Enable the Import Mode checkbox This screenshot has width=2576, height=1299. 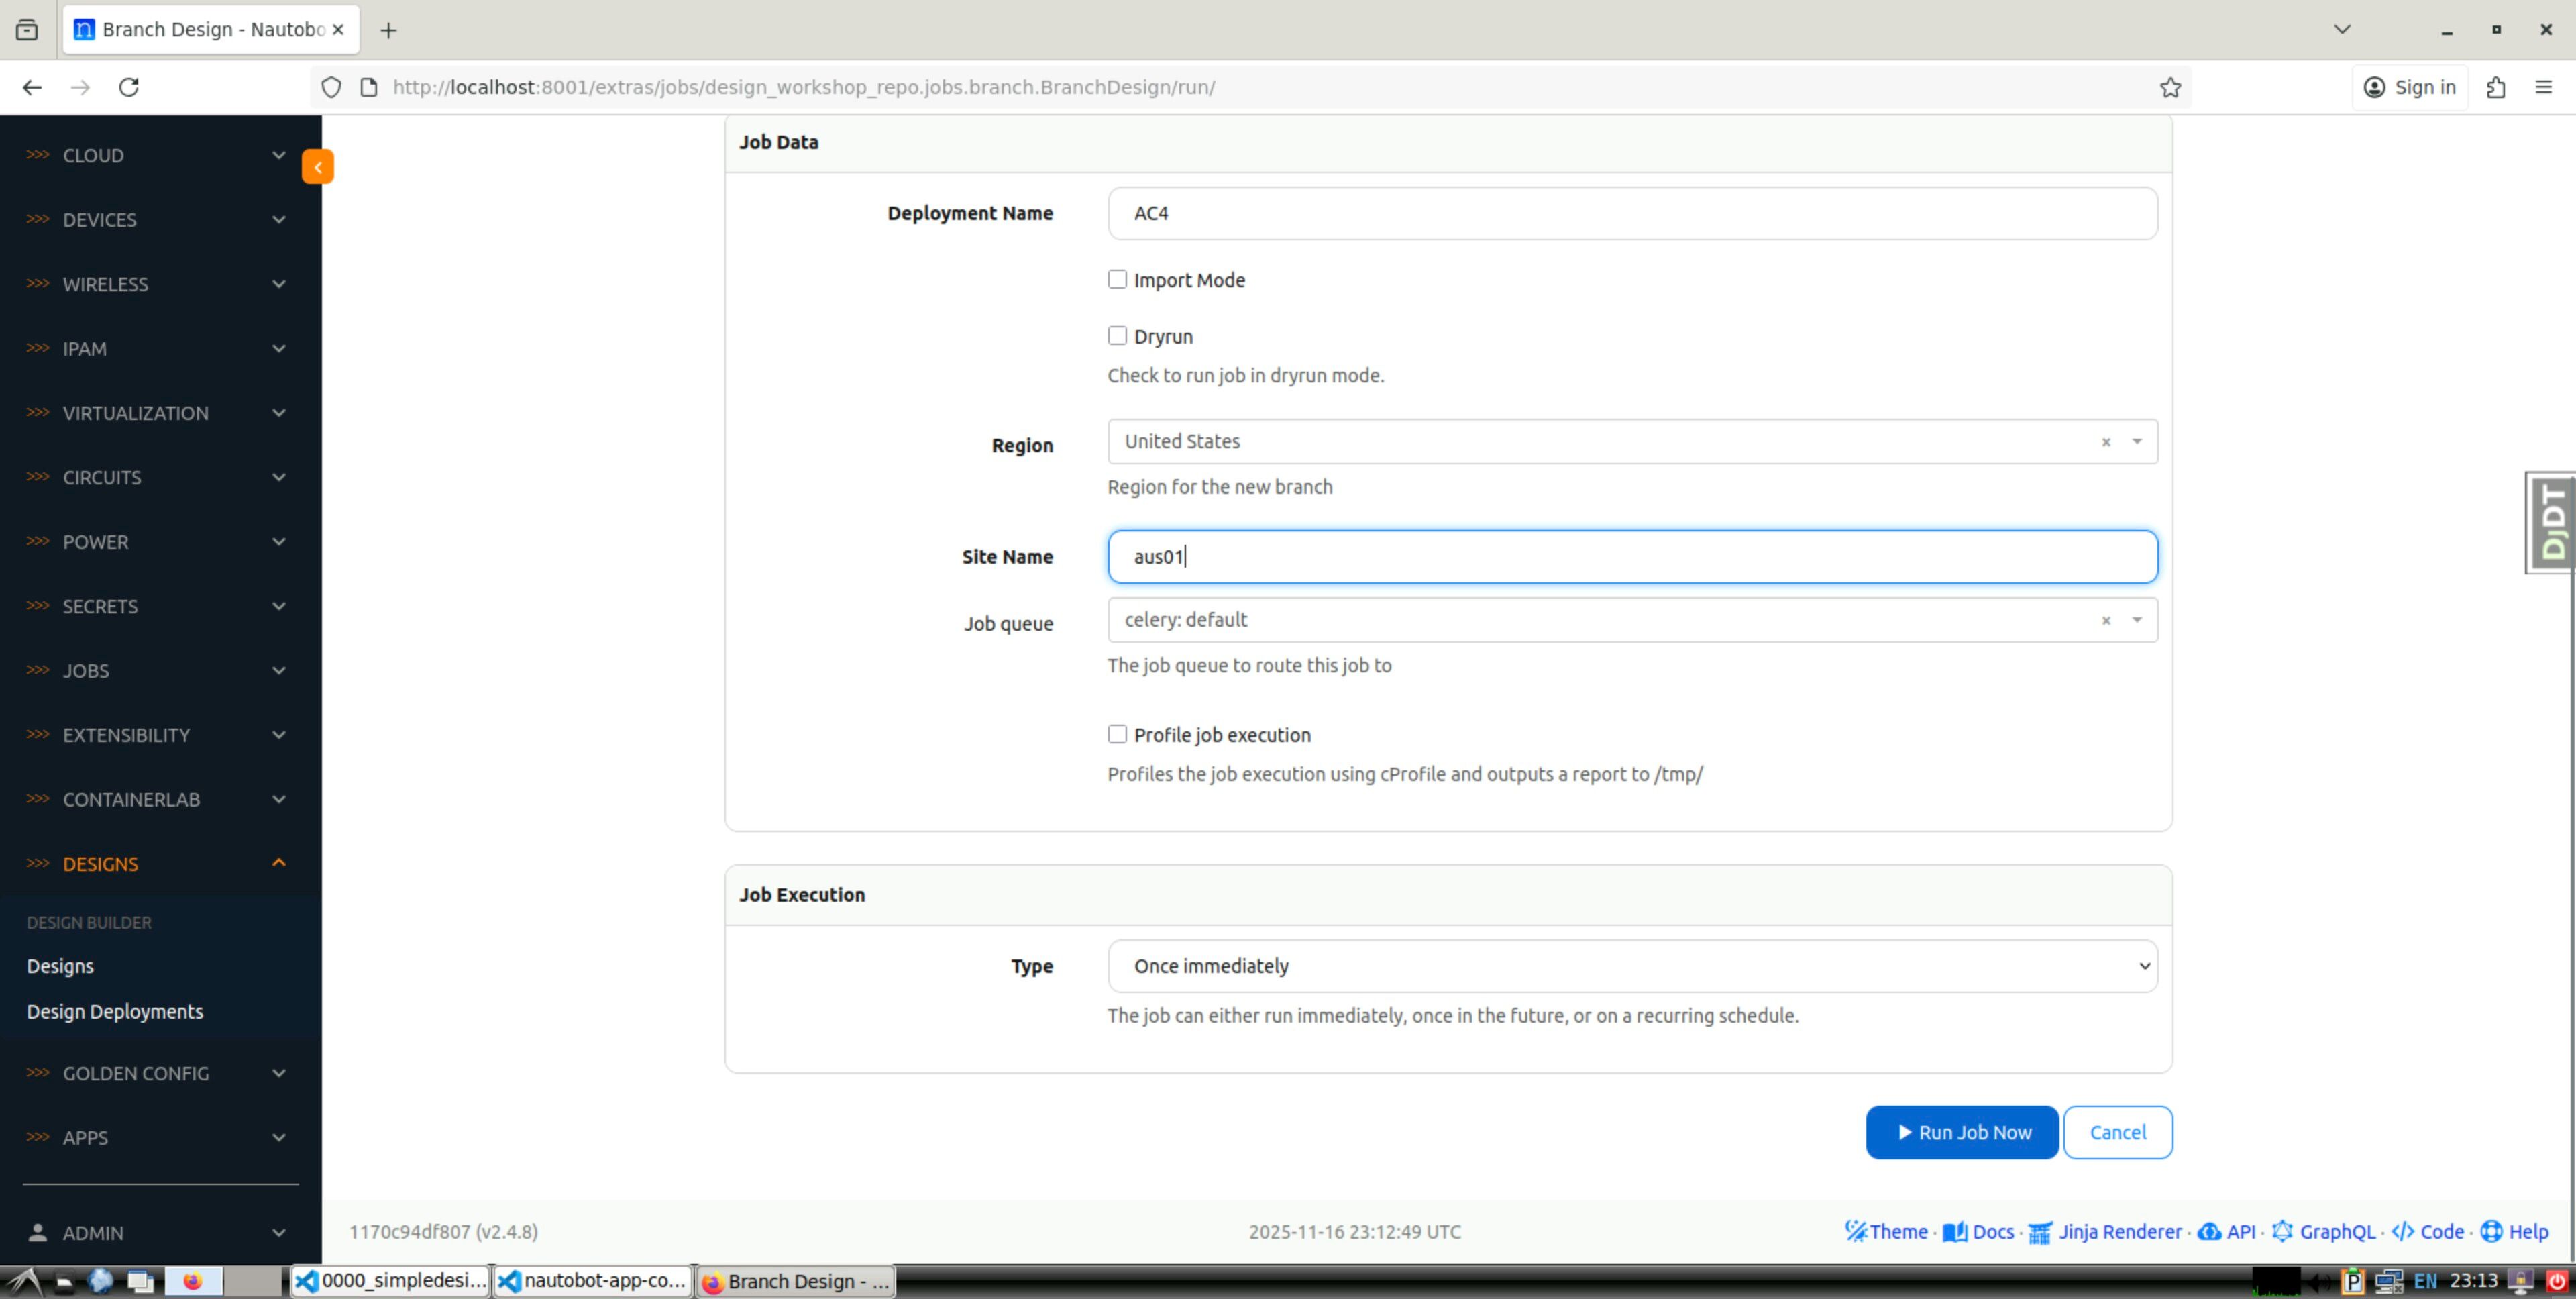[x=1117, y=280]
